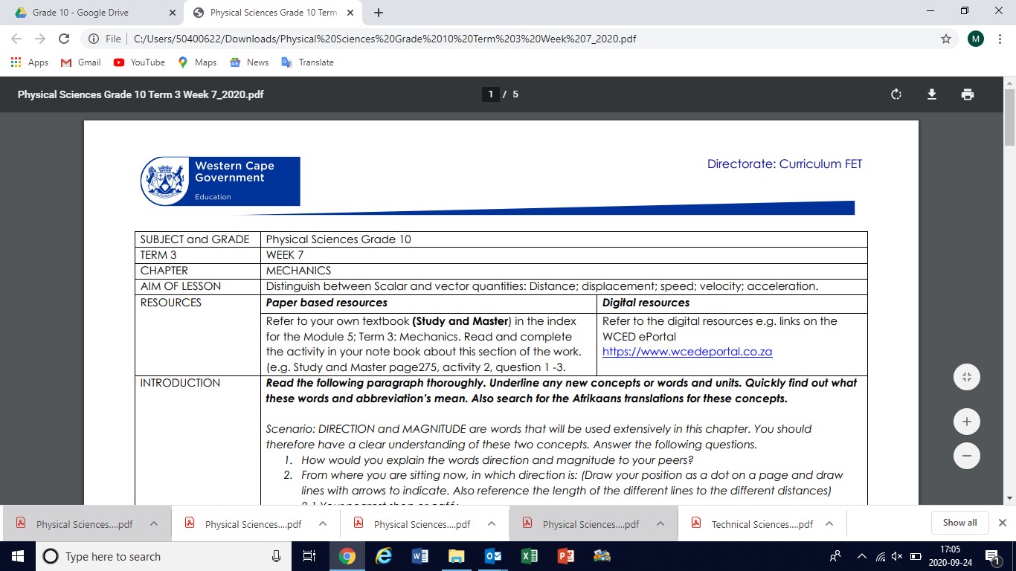Reload the current page

click(x=64, y=39)
